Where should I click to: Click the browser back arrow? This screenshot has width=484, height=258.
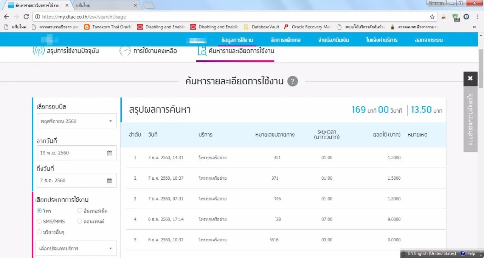coord(6,17)
